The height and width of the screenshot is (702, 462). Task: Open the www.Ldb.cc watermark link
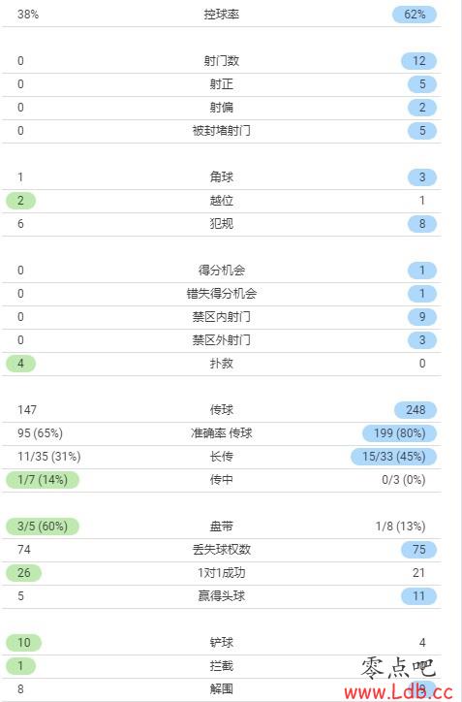[398, 692]
